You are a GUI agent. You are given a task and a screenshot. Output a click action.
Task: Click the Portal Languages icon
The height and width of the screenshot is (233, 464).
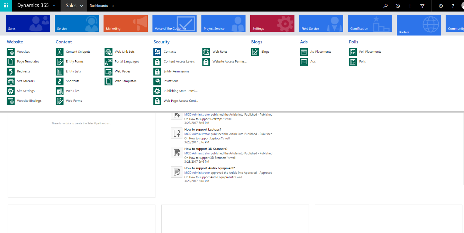point(108,62)
